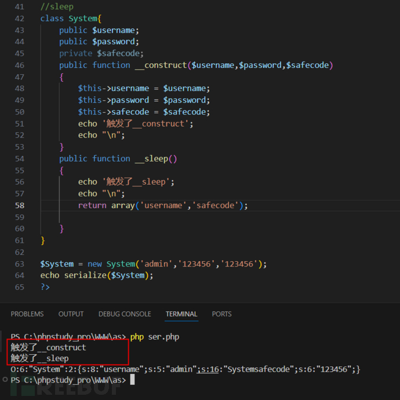This screenshot has width=400, height=400.
Task: Show the PORTS panel tab
Action: tap(221, 314)
